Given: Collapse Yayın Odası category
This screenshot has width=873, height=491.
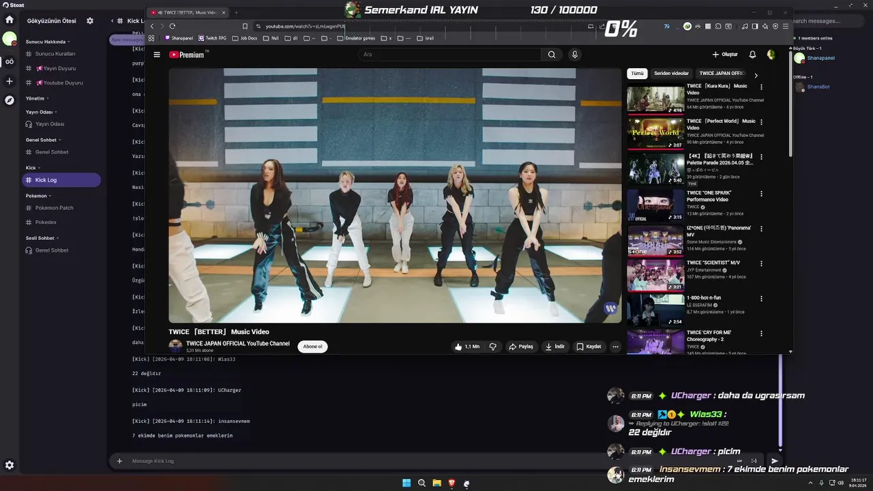Looking at the screenshot, I should click(41, 112).
